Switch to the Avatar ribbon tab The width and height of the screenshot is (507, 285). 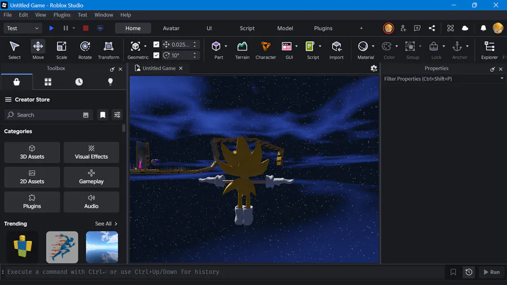click(x=171, y=28)
